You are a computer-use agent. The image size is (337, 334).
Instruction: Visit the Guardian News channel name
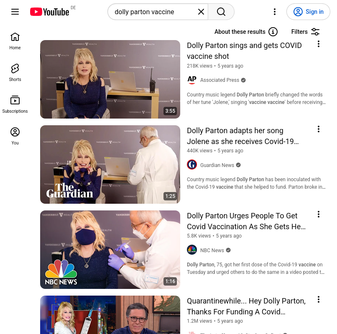[x=217, y=165]
